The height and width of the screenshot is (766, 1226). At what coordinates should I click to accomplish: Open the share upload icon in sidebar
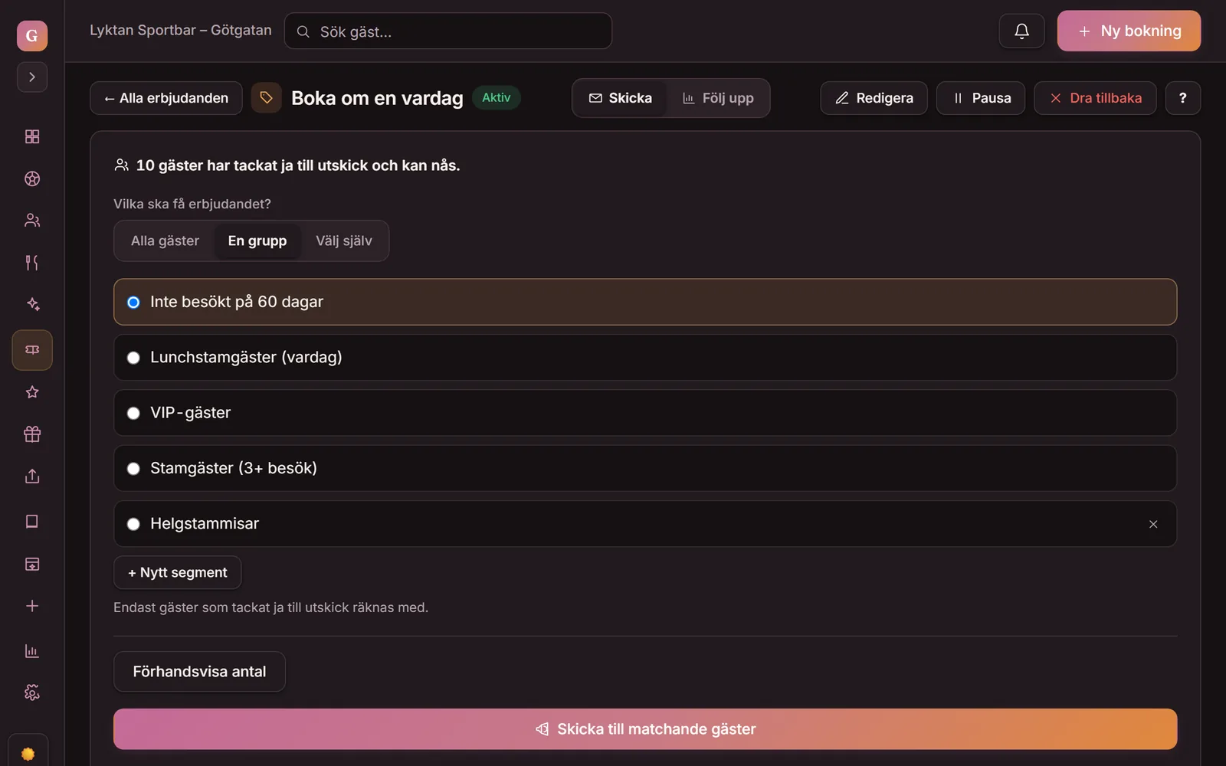pos(32,476)
